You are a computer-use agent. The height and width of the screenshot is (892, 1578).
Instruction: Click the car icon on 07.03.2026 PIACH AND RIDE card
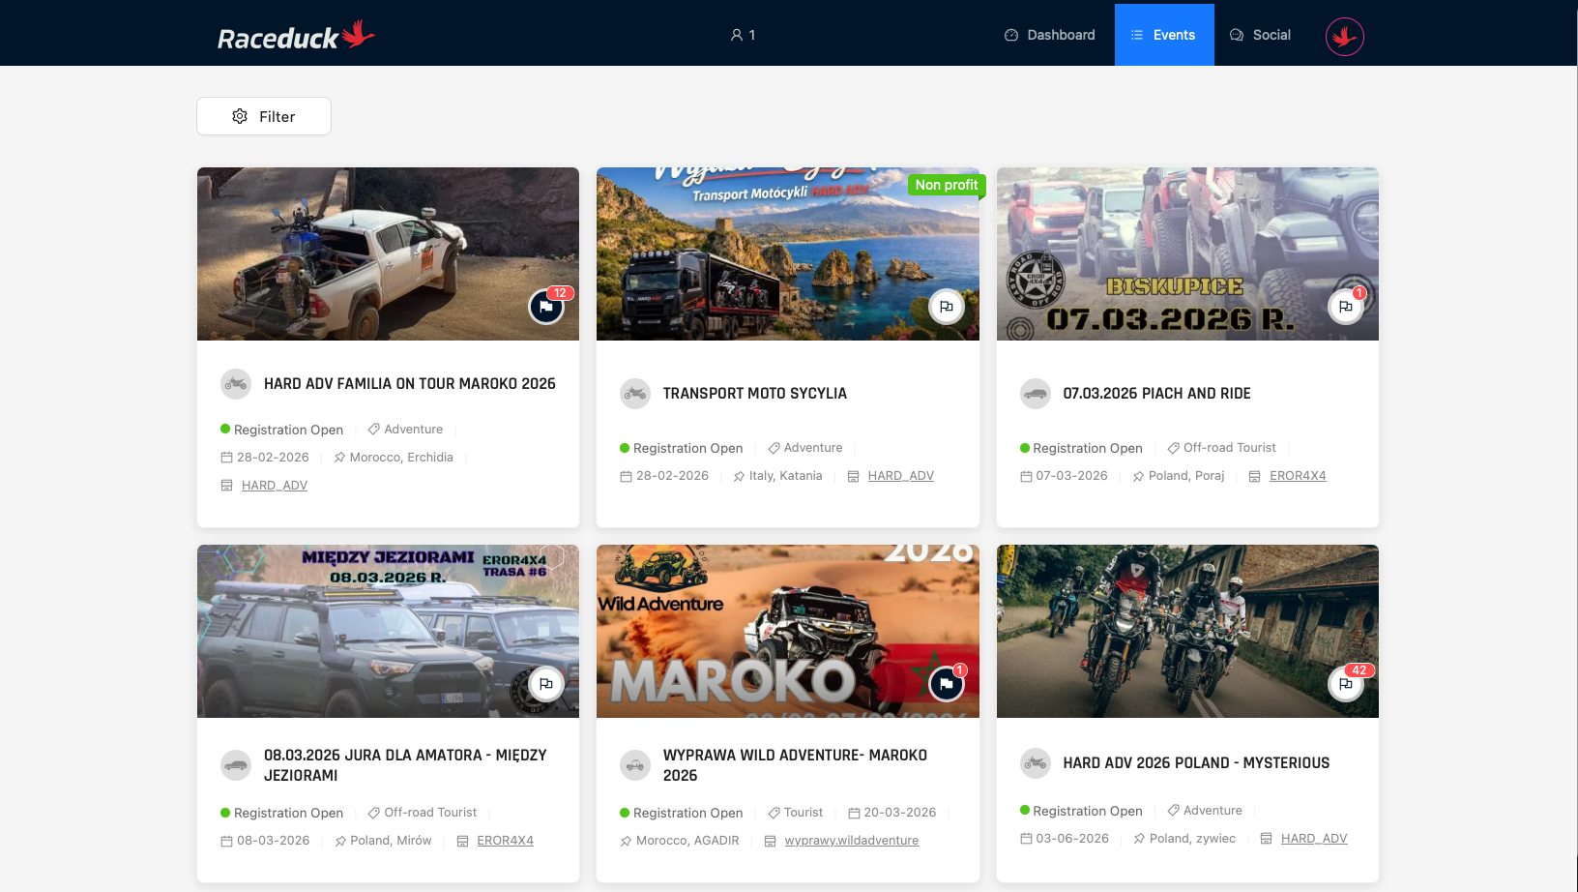coord(1035,394)
